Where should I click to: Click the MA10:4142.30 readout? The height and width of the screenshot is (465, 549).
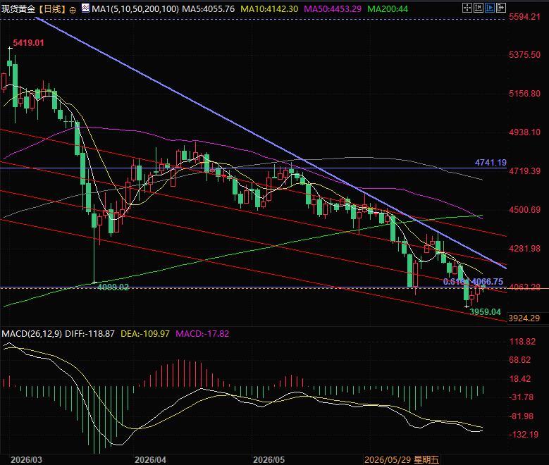[269, 8]
